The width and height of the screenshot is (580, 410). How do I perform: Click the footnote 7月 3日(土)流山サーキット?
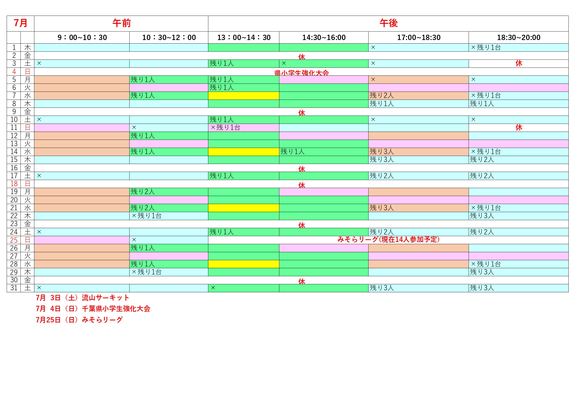82,298
